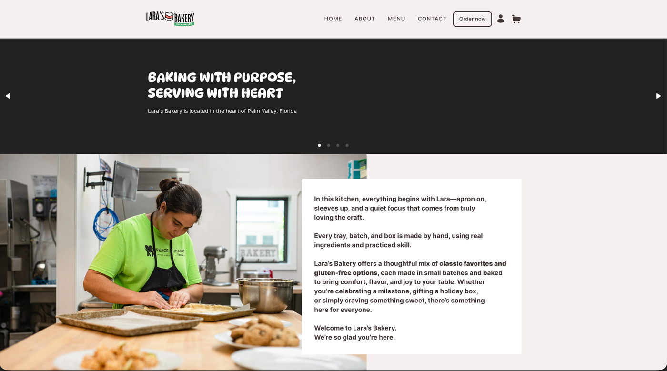Advance carousel with right arrow
This screenshot has width=667, height=371.
(658, 96)
